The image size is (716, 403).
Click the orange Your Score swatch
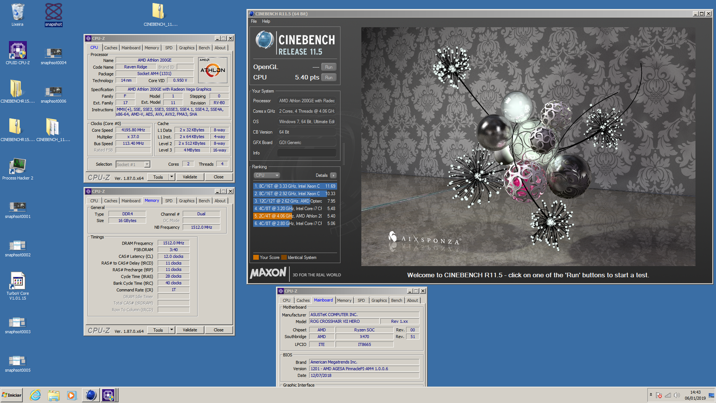pos(256,257)
